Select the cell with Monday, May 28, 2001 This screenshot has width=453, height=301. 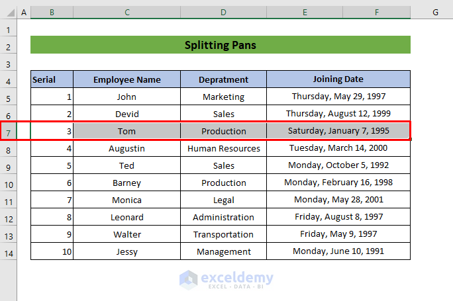(x=338, y=200)
